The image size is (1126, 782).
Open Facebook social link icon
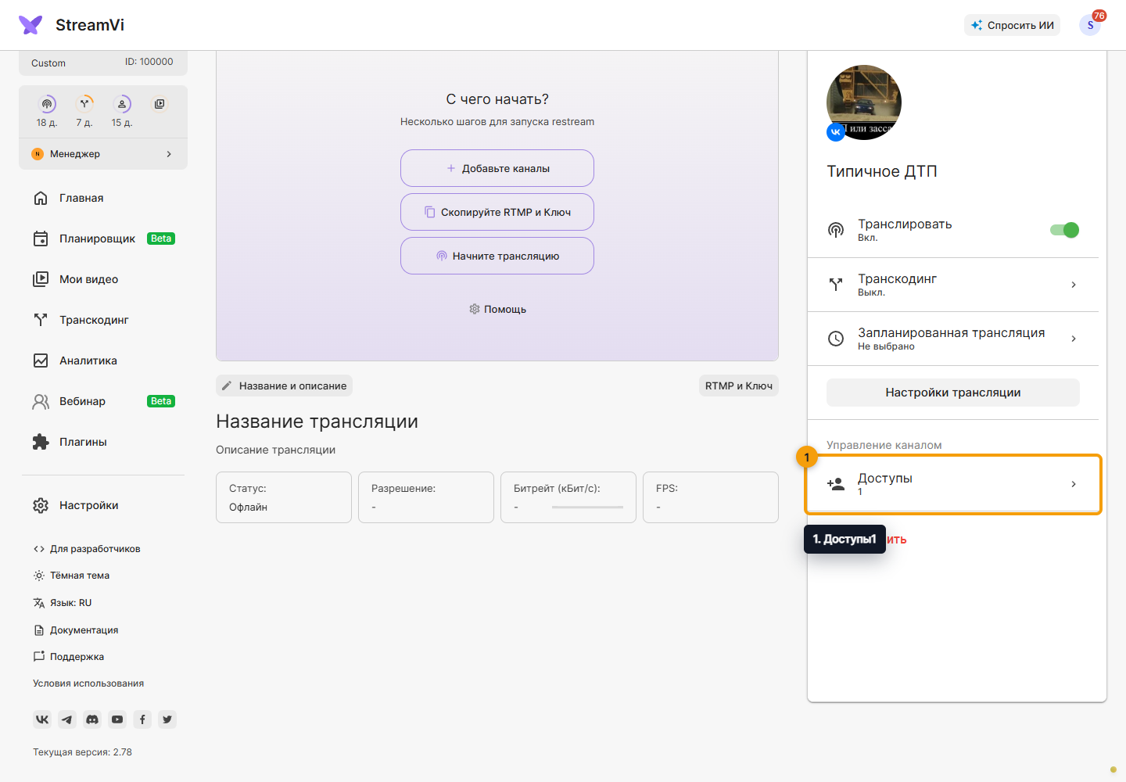[142, 719]
